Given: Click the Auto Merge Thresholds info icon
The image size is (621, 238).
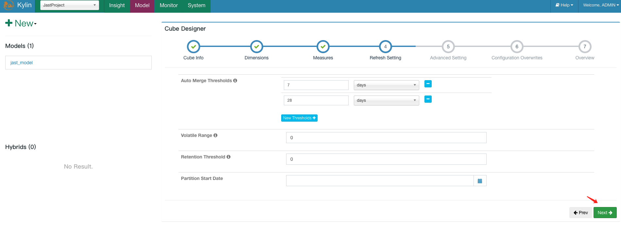Looking at the screenshot, I should (235, 81).
